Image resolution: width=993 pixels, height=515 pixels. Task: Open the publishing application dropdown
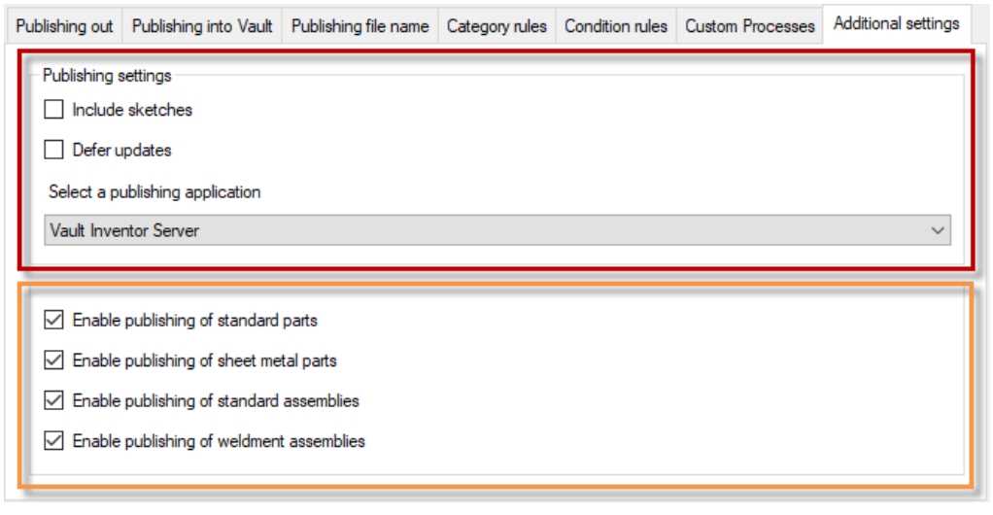click(x=497, y=231)
